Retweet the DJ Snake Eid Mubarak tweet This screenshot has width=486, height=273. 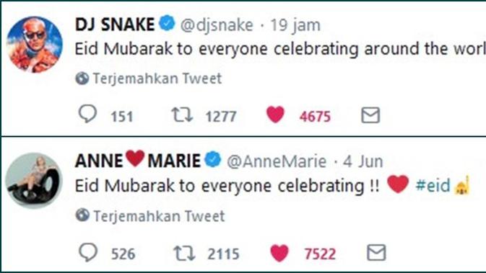(x=183, y=115)
